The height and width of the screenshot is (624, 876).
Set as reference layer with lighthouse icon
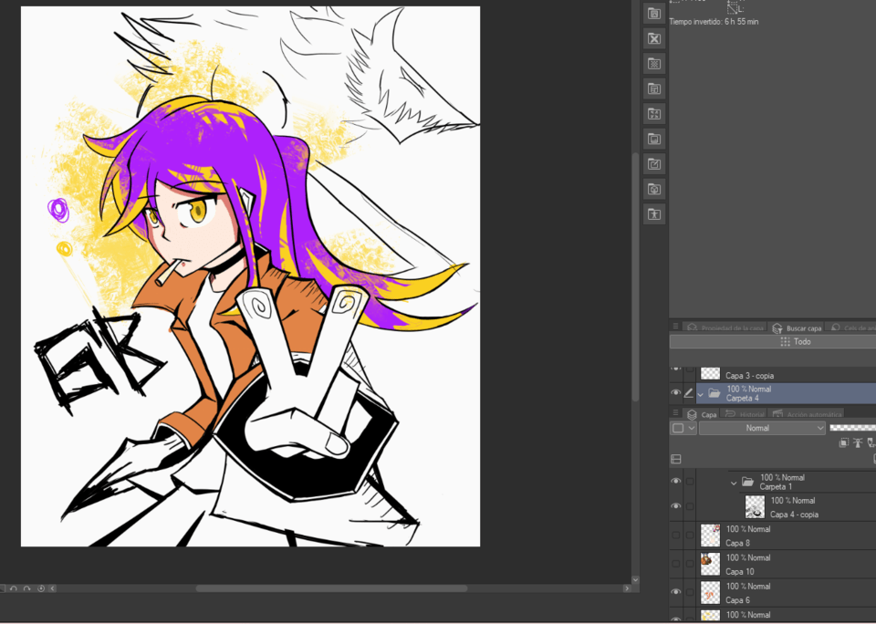(x=858, y=443)
